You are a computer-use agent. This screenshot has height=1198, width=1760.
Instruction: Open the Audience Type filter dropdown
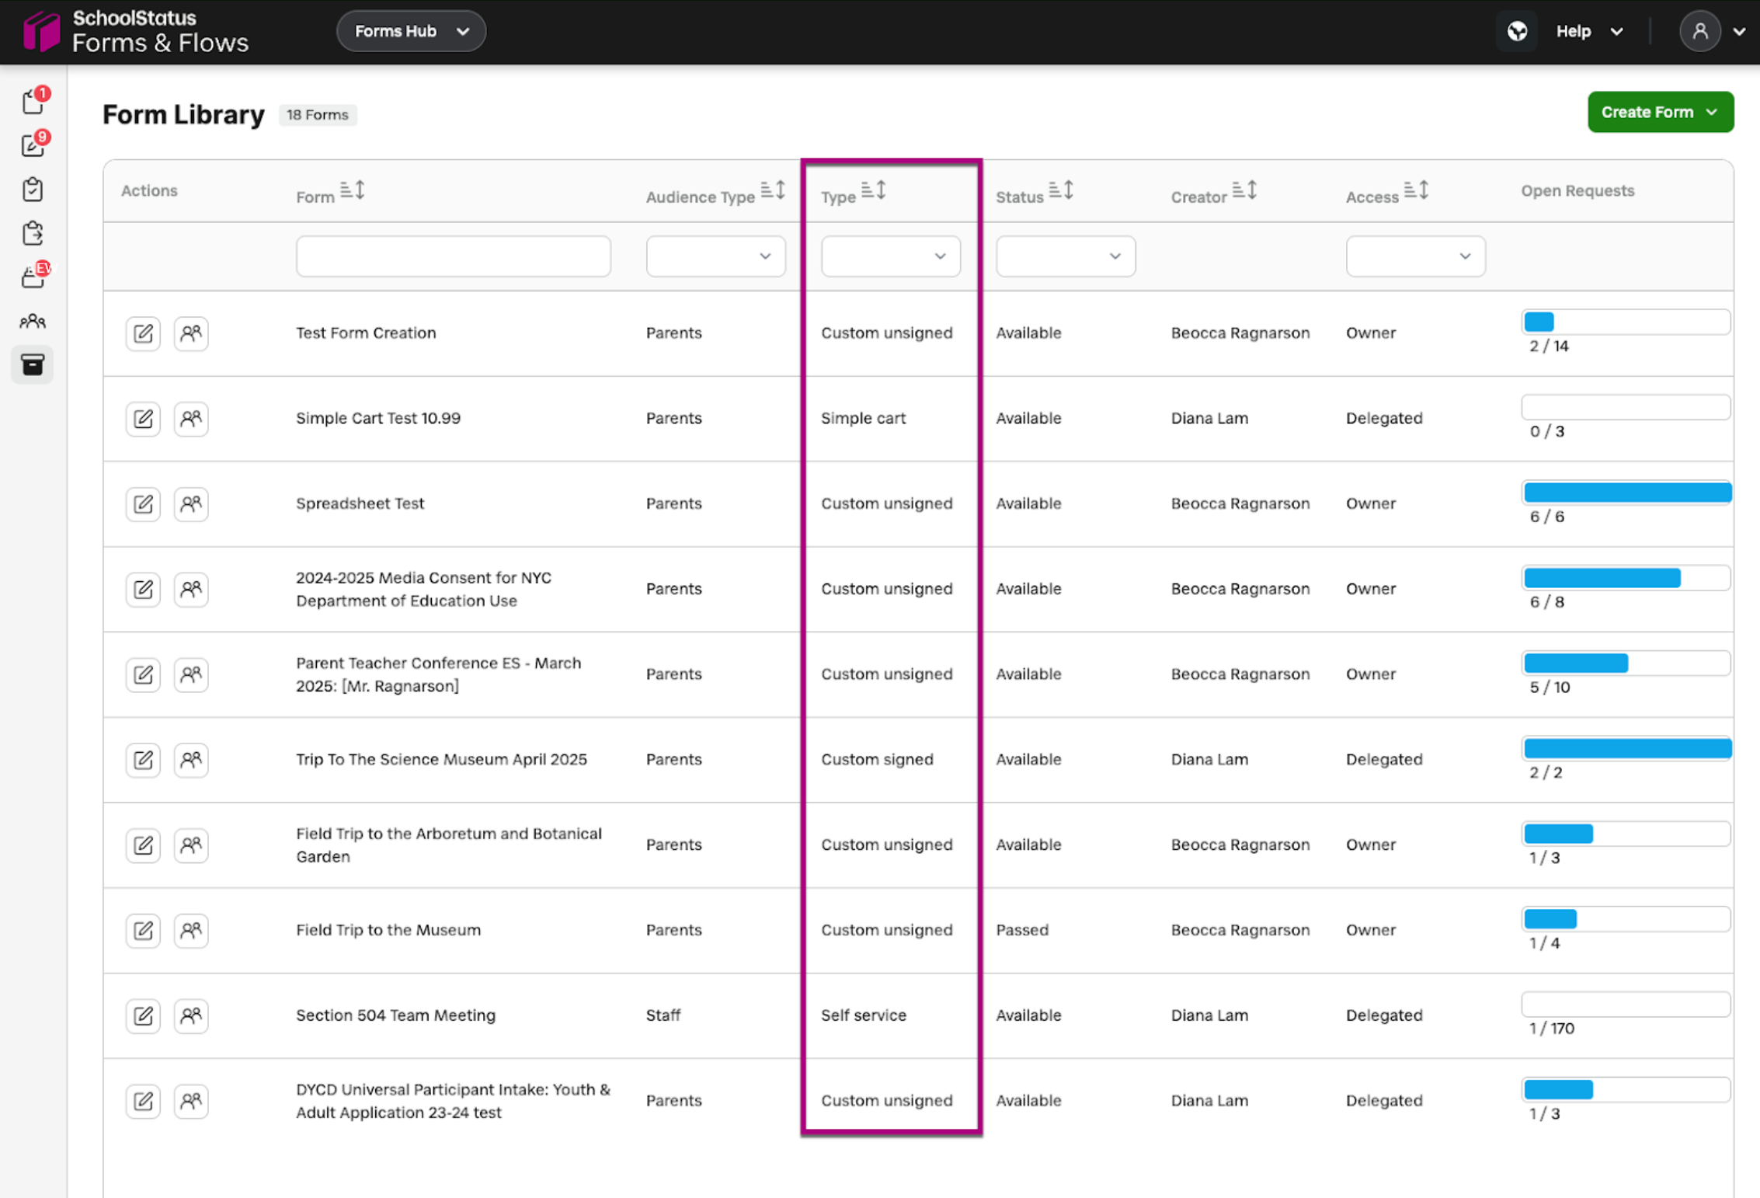click(715, 256)
